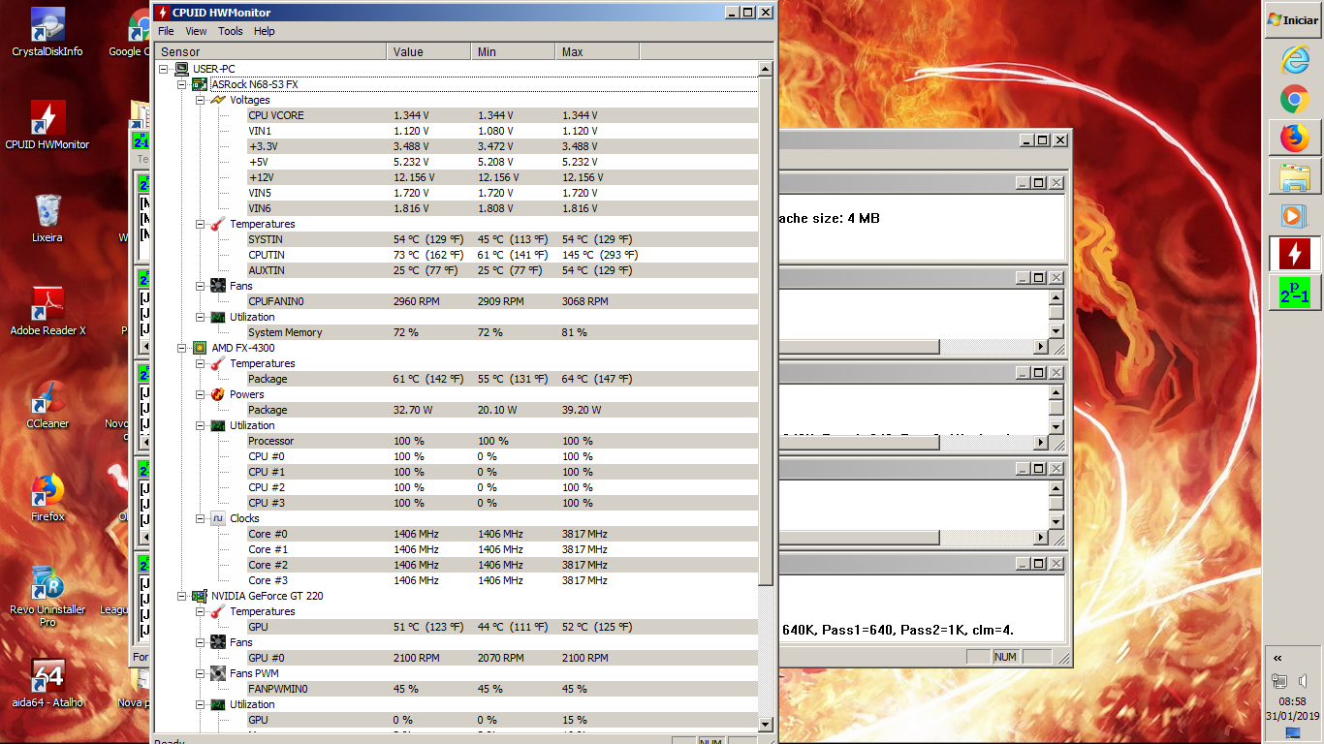Select the CPU VCORE row
1324x744 pixels.
click(x=501, y=115)
